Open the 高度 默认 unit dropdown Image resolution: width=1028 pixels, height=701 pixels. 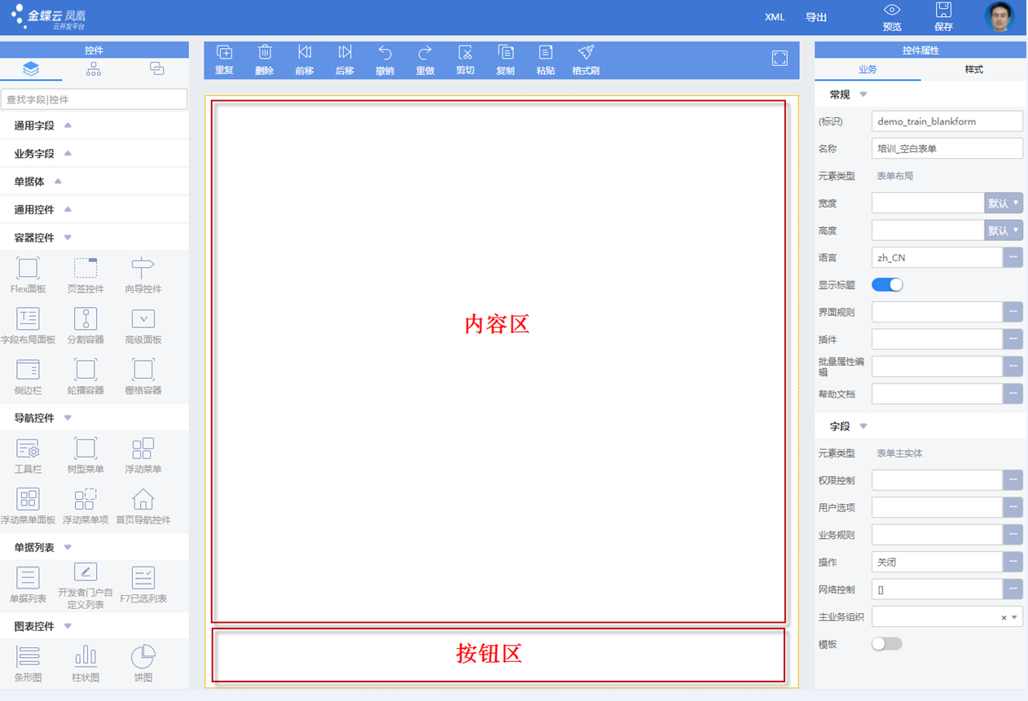1004,230
